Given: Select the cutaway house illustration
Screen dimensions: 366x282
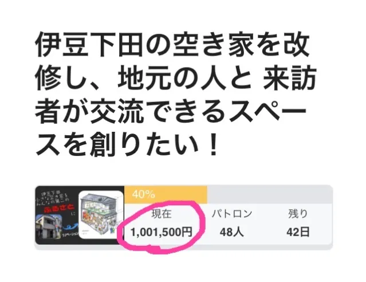Looking at the screenshot, I should pyautogui.click(x=101, y=215).
